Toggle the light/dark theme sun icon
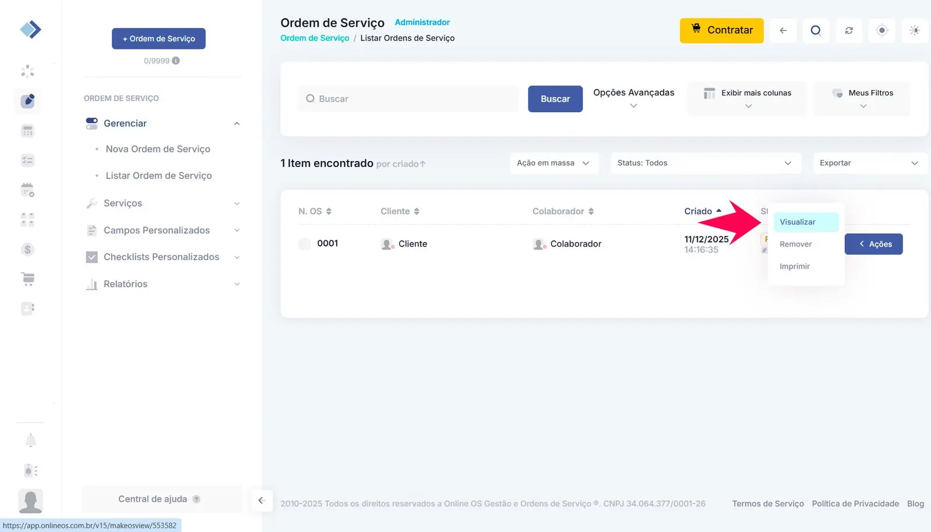Image resolution: width=931 pixels, height=532 pixels. (x=915, y=30)
